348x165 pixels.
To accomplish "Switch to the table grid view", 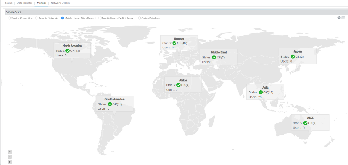I will coord(343,18).
